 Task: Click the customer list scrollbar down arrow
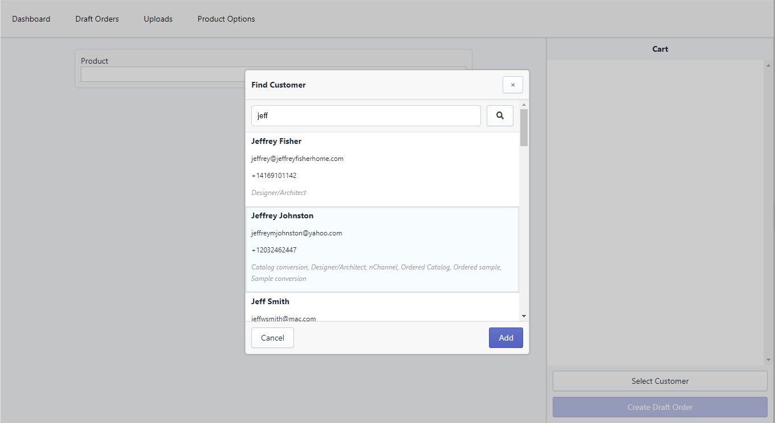[524, 316]
